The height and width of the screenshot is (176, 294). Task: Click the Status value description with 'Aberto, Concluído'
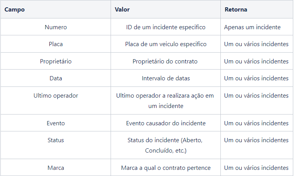click(166, 145)
